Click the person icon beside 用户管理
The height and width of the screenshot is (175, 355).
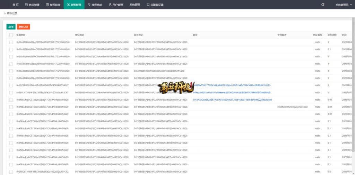click(x=110, y=5)
